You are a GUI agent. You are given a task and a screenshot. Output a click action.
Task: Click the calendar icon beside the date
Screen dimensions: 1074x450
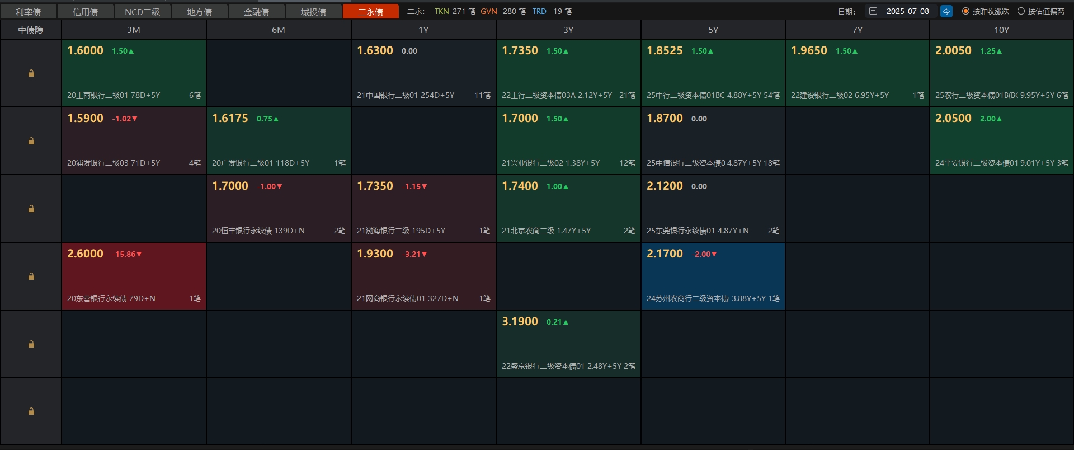873,11
